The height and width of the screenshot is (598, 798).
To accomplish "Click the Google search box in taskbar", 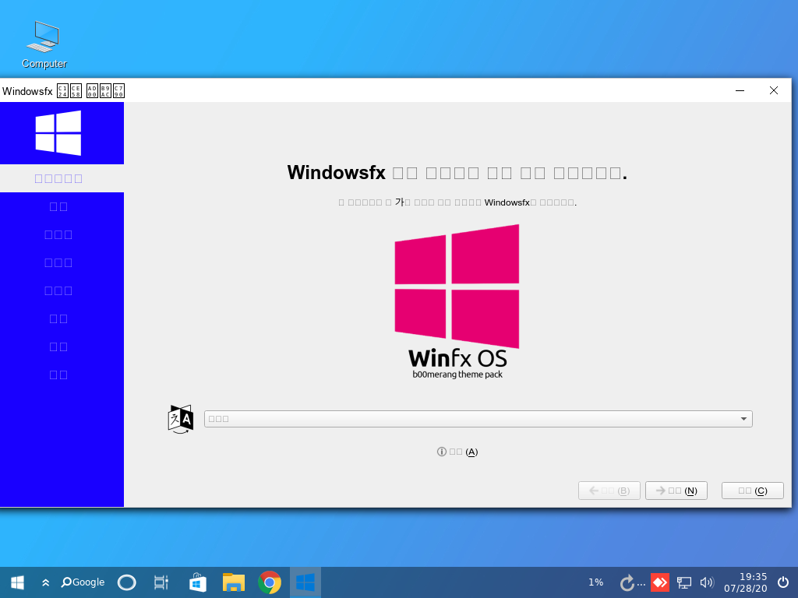I will point(83,582).
